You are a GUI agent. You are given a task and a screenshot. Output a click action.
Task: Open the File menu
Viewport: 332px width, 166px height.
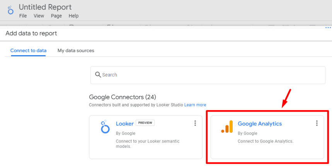(23, 16)
